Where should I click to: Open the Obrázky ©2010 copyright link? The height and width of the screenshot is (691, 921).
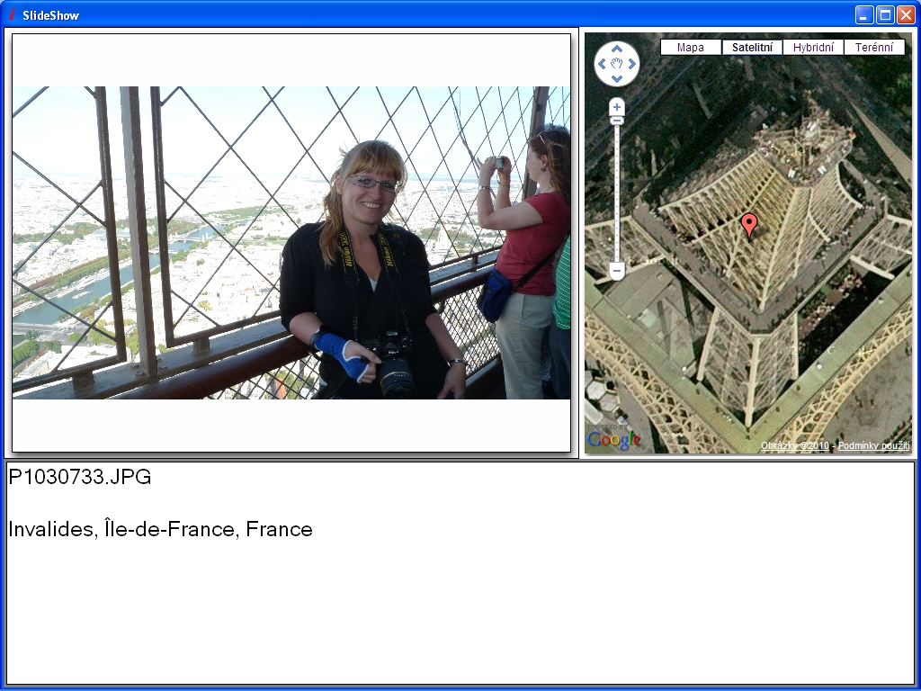point(794,446)
